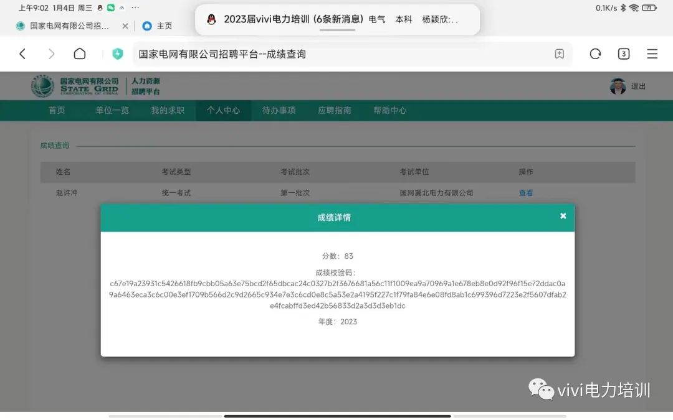The height and width of the screenshot is (420, 673).
Task: Open 应聘指南 navigation item
Action: [335, 110]
